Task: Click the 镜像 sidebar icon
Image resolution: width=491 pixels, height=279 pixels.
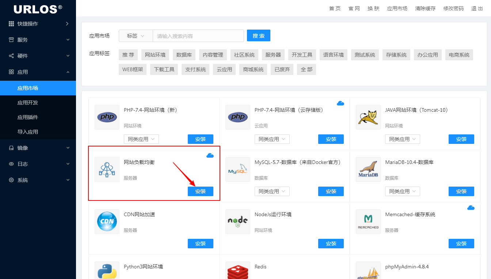Action: pyautogui.click(x=11, y=148)
